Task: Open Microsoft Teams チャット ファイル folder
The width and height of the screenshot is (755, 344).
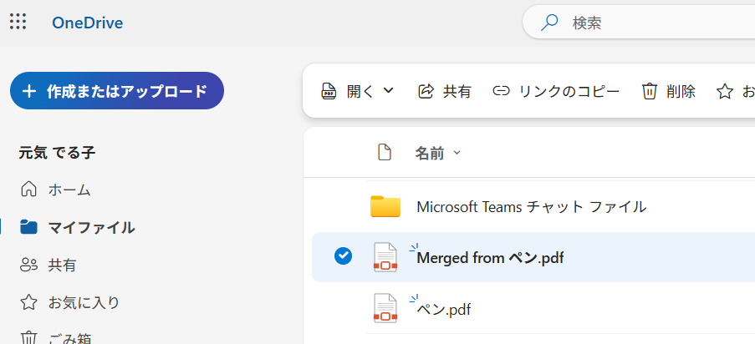Action: 531,206
